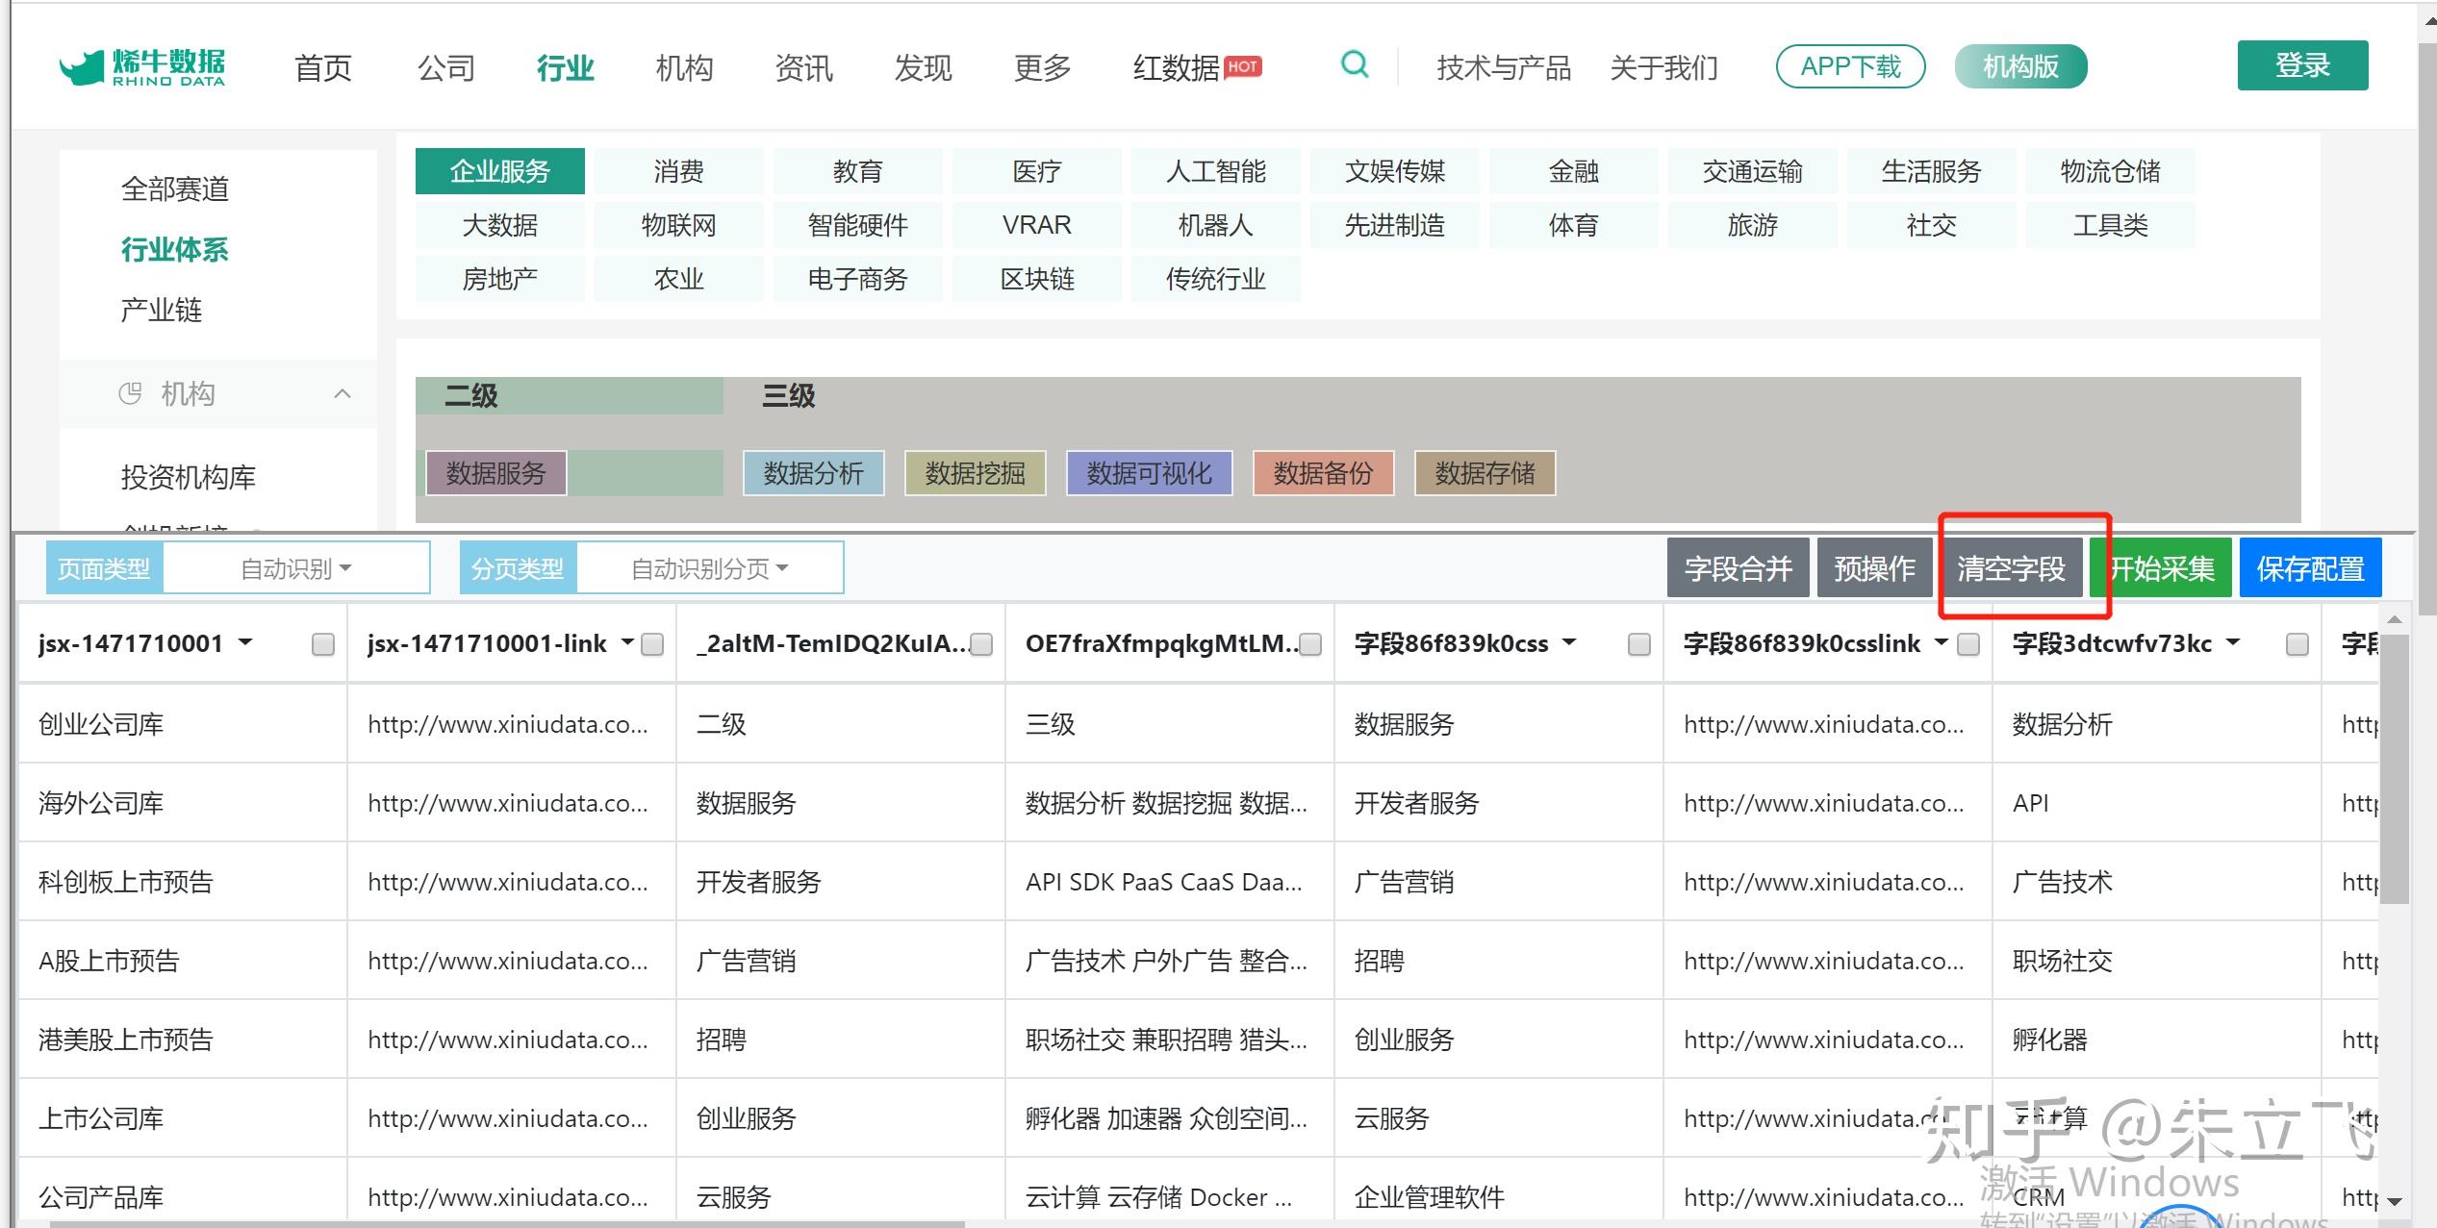Open 字段86f839k0csslink column dropdown arrow
This screenshot has height=1228, width=2437.
pyautogui.click(x=1941, y=642)
